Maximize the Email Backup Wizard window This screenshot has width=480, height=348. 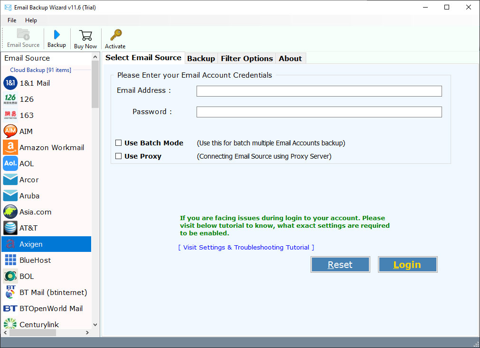[447, 7]
